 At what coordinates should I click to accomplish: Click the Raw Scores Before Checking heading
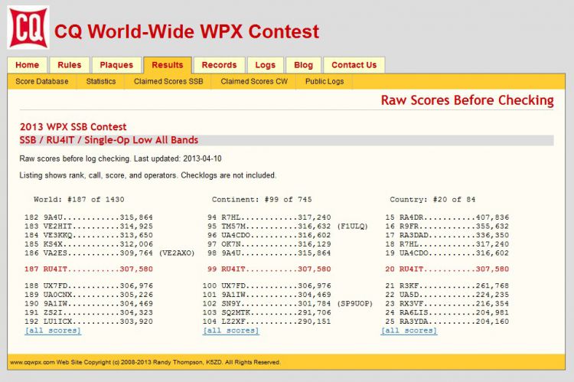[467, 100]
